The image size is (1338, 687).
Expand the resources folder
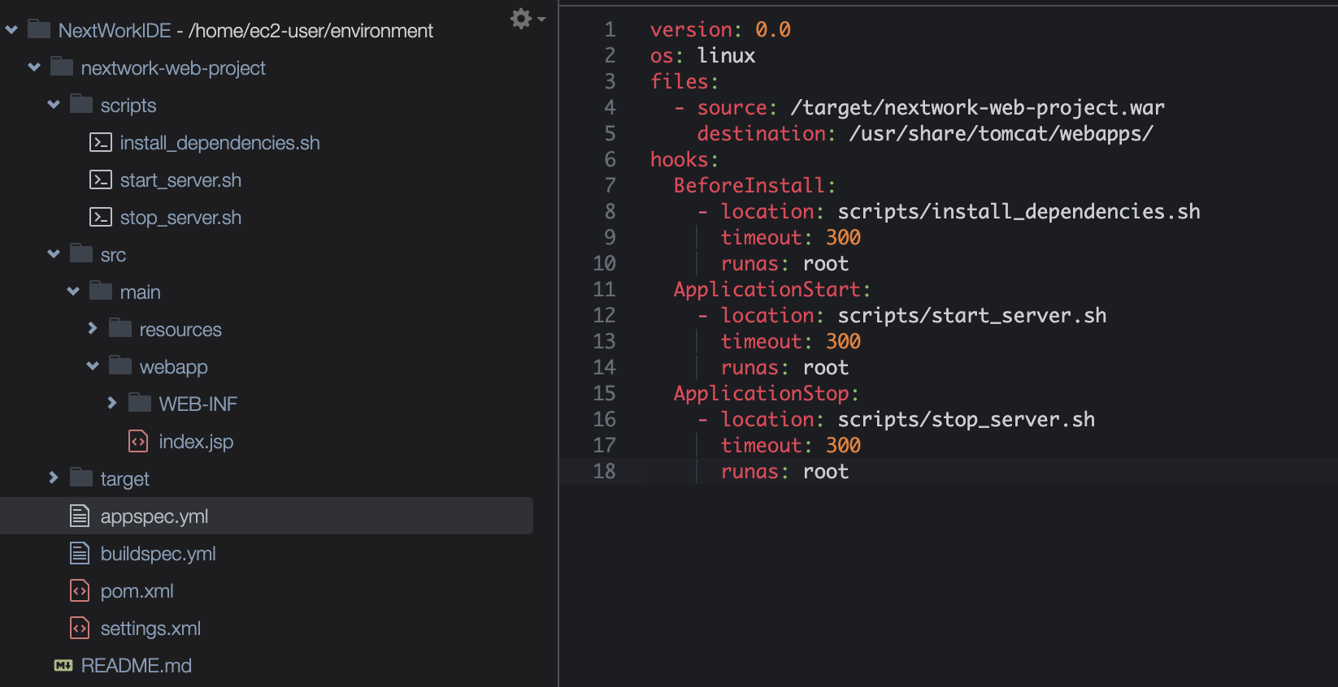click(93, 329)
